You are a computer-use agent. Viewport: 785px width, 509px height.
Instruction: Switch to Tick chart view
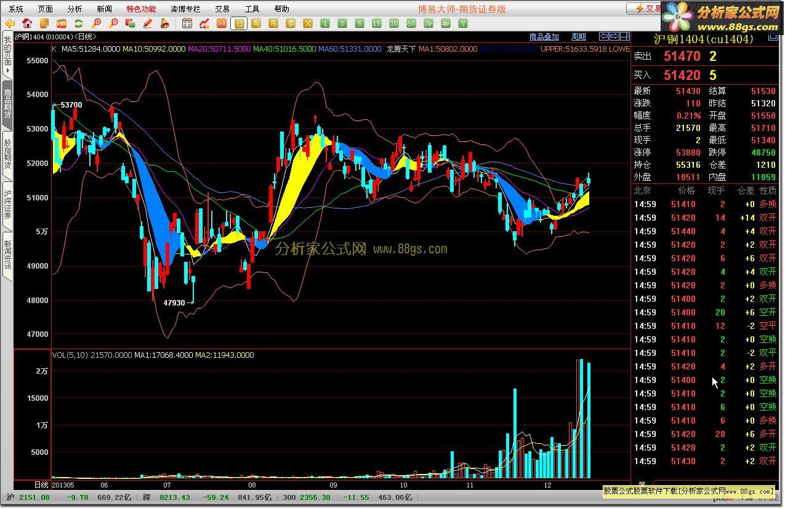(x=222, y=23)
